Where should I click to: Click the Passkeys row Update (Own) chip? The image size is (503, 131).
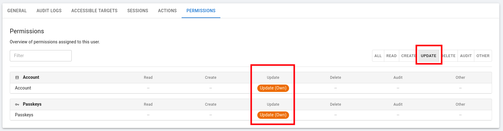point(273,115)
